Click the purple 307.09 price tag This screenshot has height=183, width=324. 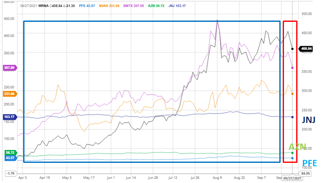10,68
